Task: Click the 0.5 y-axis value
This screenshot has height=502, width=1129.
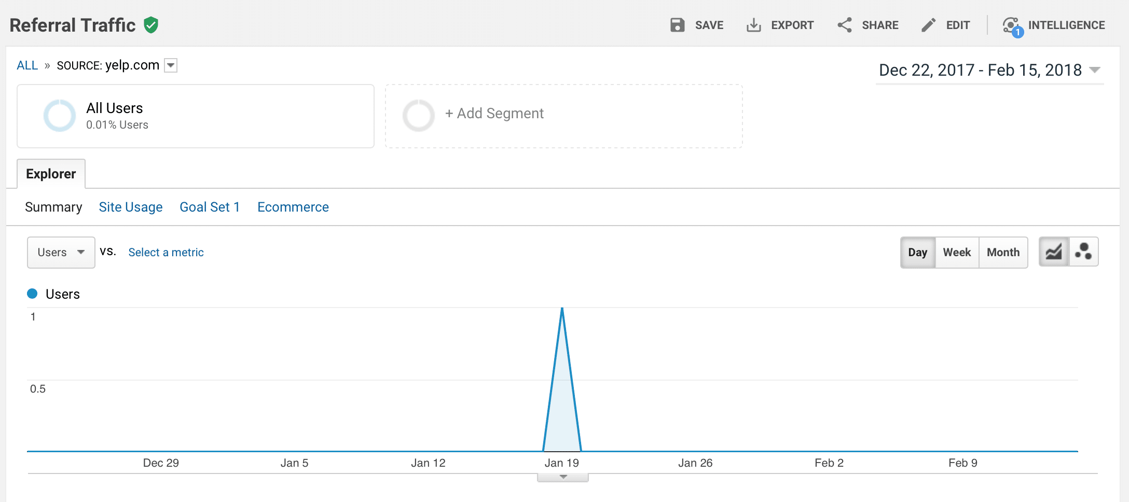Action: 38,389
